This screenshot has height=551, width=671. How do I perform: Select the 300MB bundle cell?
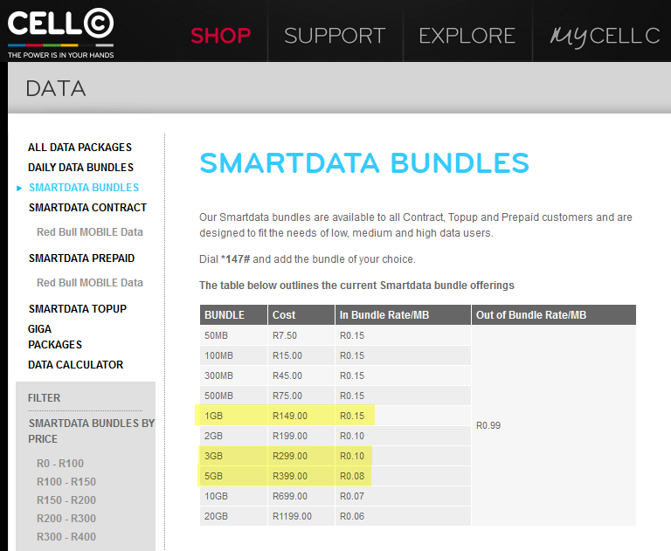233,375
